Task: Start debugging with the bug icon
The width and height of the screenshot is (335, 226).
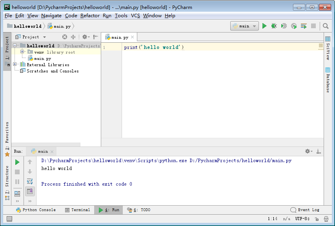Action: (274, 26)
